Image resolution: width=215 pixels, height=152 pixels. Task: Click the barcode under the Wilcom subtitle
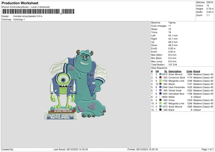click(x=38, y=11)
